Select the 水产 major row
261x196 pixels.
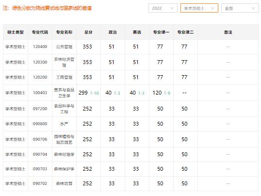(131, 124)
